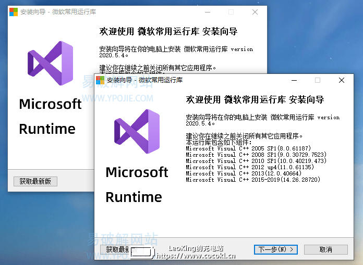Click the front window heading 欢迎使用 微软常用运行库 安装向导
This screenshot has width=363, height=265.
coord(255,99)
